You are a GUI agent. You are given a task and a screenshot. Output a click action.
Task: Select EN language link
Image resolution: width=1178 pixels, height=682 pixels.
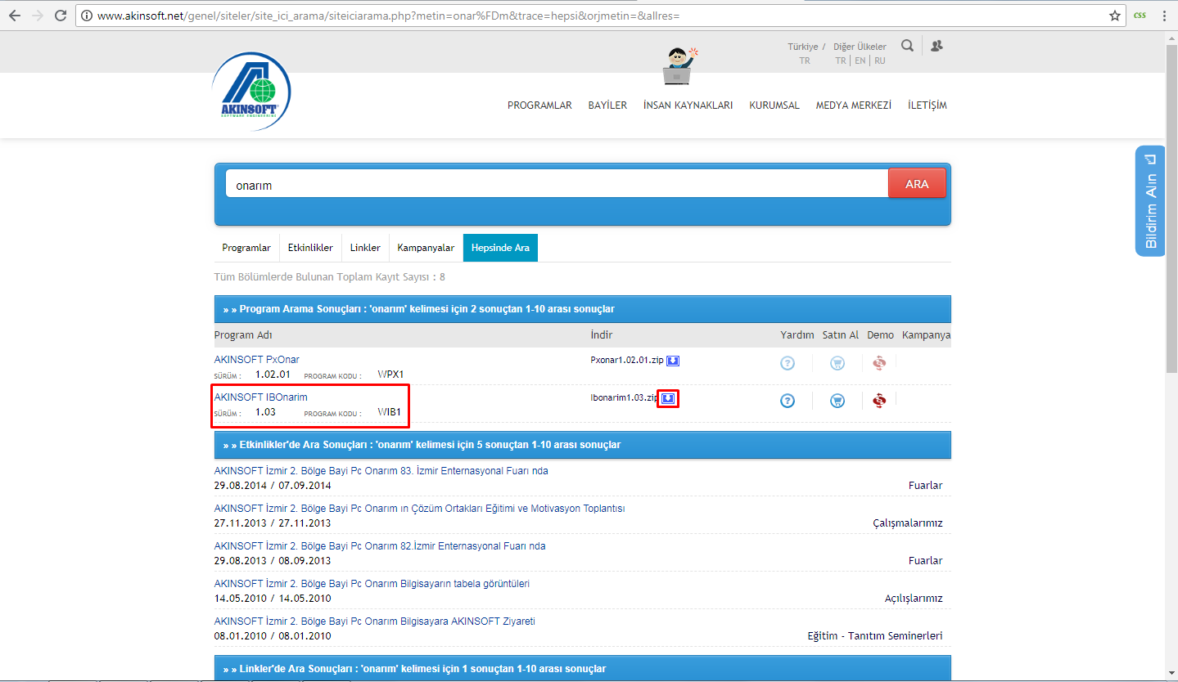860,61
